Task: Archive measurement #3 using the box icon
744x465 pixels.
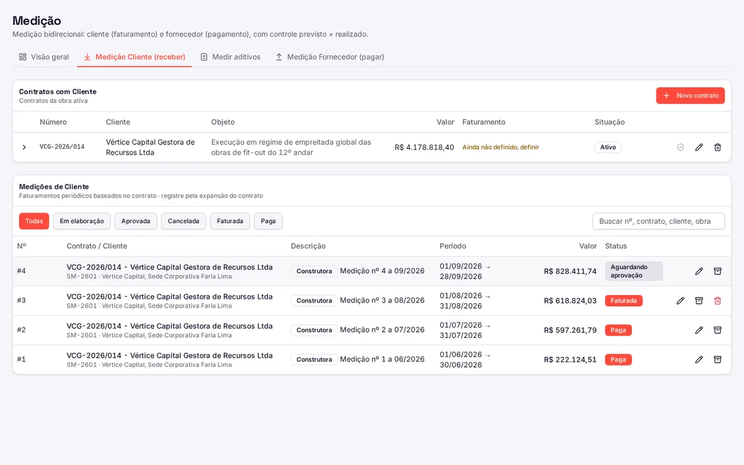Action: point(699,301)
